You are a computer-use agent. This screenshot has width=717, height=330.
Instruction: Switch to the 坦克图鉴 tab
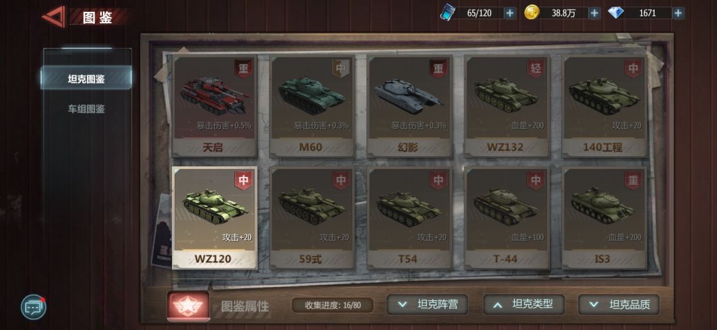[86, 78]
